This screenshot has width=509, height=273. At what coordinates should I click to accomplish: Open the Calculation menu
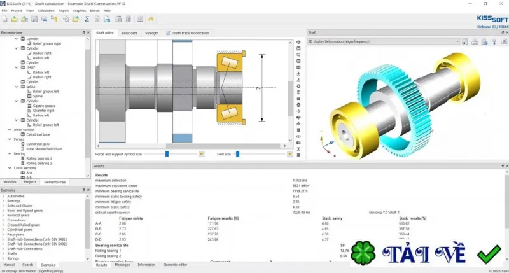pyautogui.click(x=46, y=11)
